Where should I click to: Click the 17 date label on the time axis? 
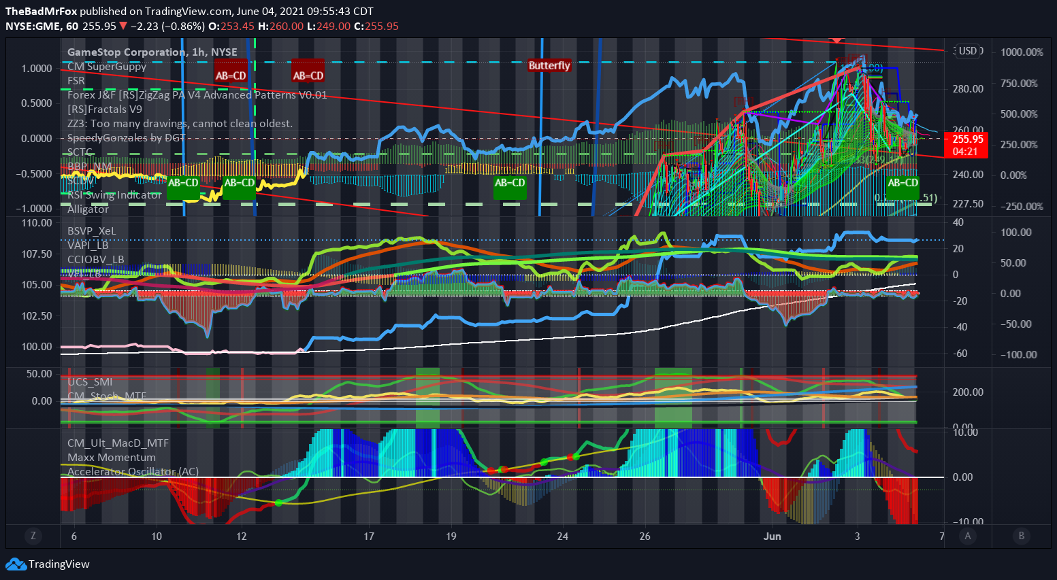(x=369, y=536)
